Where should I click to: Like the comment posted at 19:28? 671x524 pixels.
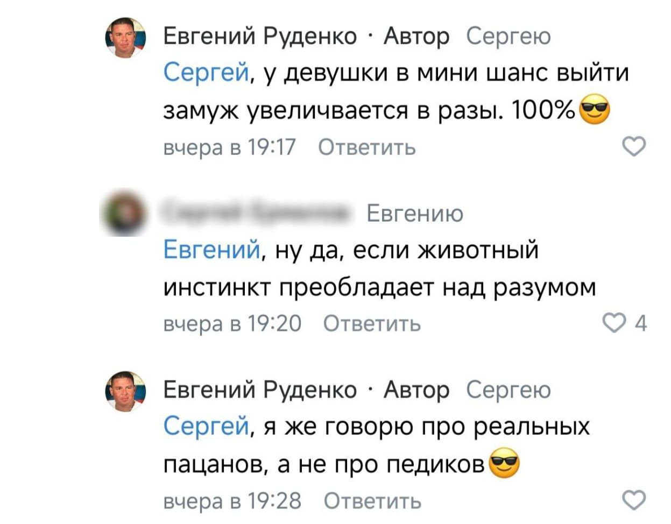coord(634,500)
